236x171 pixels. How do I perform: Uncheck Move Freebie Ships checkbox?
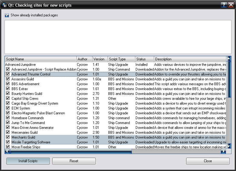8,147
